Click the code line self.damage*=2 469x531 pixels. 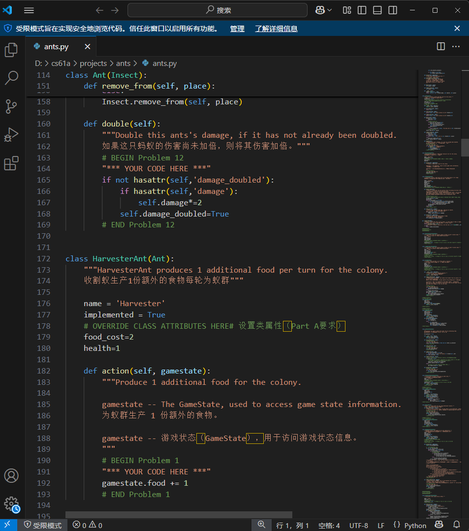(170, 203)
